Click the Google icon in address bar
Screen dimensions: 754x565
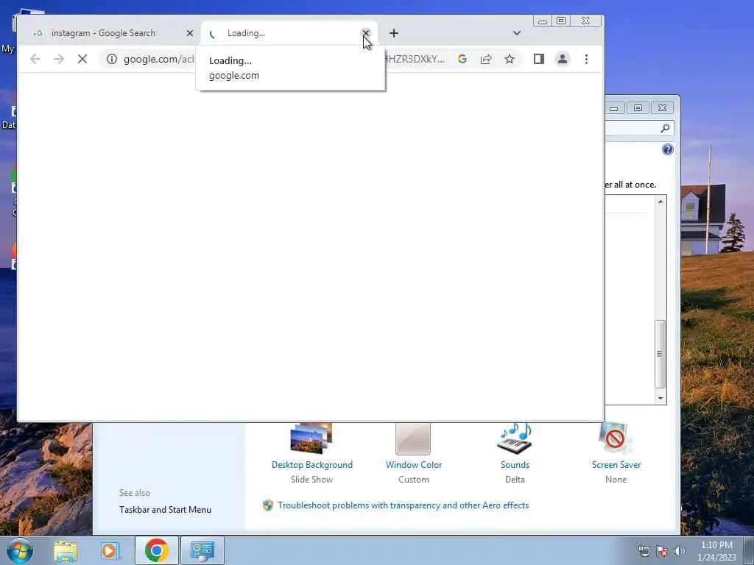tap(462, 59)
